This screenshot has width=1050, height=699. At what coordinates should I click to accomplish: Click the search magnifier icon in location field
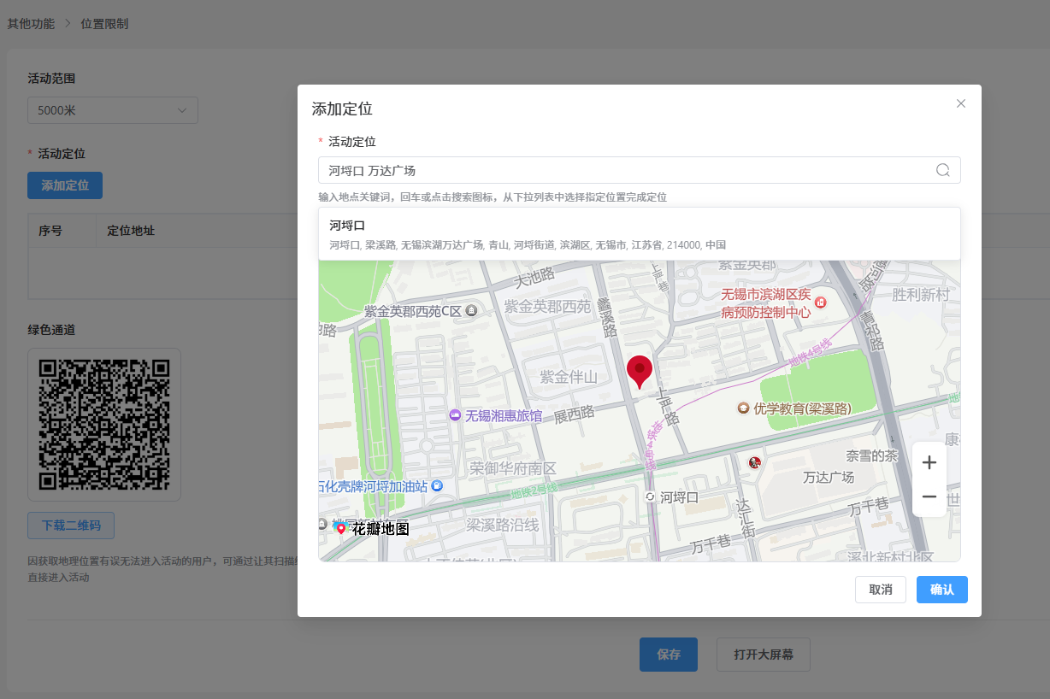coord(943,170)
